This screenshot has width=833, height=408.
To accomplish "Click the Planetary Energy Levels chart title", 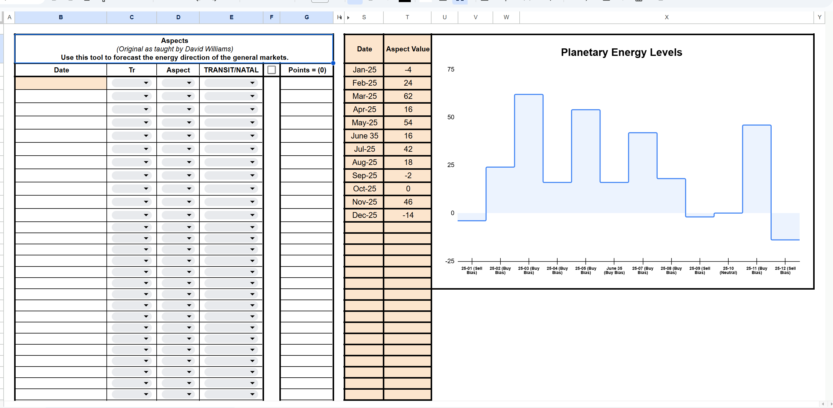I will coord(621,52).
